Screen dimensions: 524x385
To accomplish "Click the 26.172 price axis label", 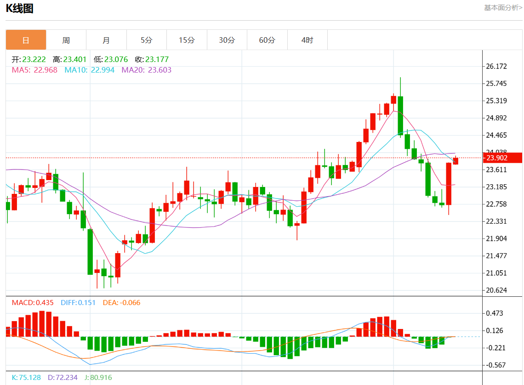I will coord(496,67).
